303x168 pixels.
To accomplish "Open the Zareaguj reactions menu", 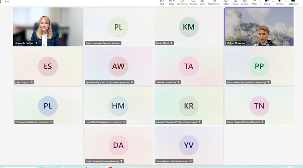I will 193,2.
